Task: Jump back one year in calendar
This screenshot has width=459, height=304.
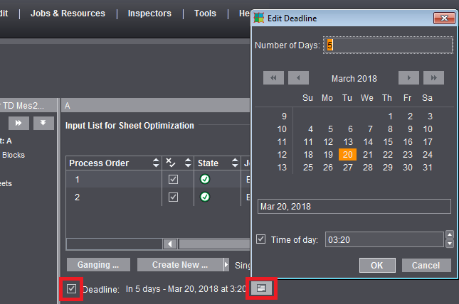Action: click(x=274, y=78)
